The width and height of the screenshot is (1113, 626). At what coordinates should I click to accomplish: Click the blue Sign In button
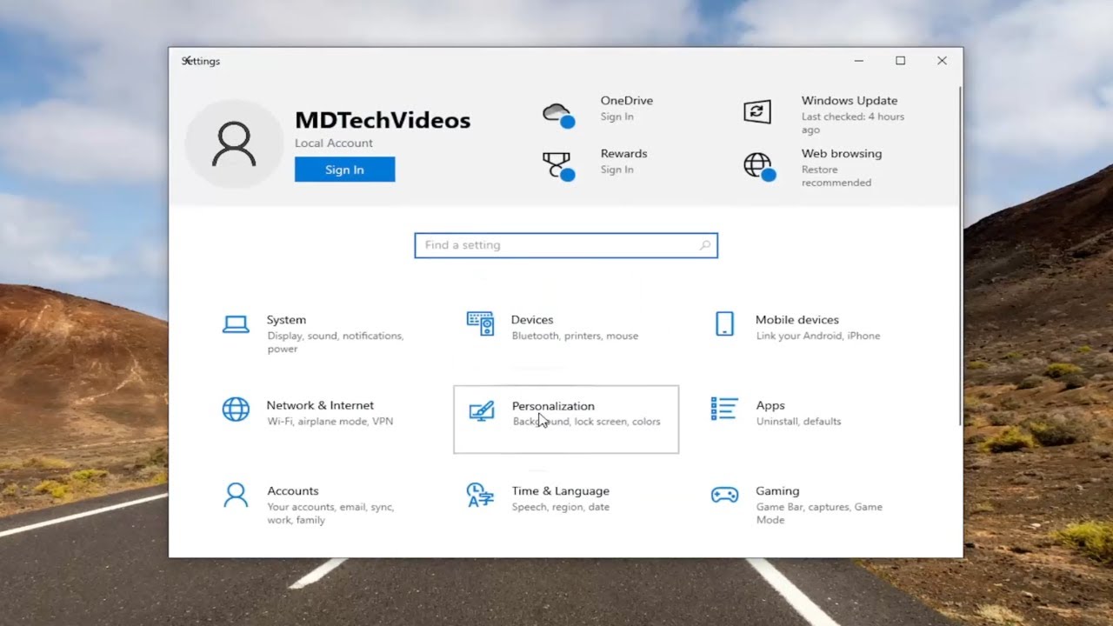344,170
